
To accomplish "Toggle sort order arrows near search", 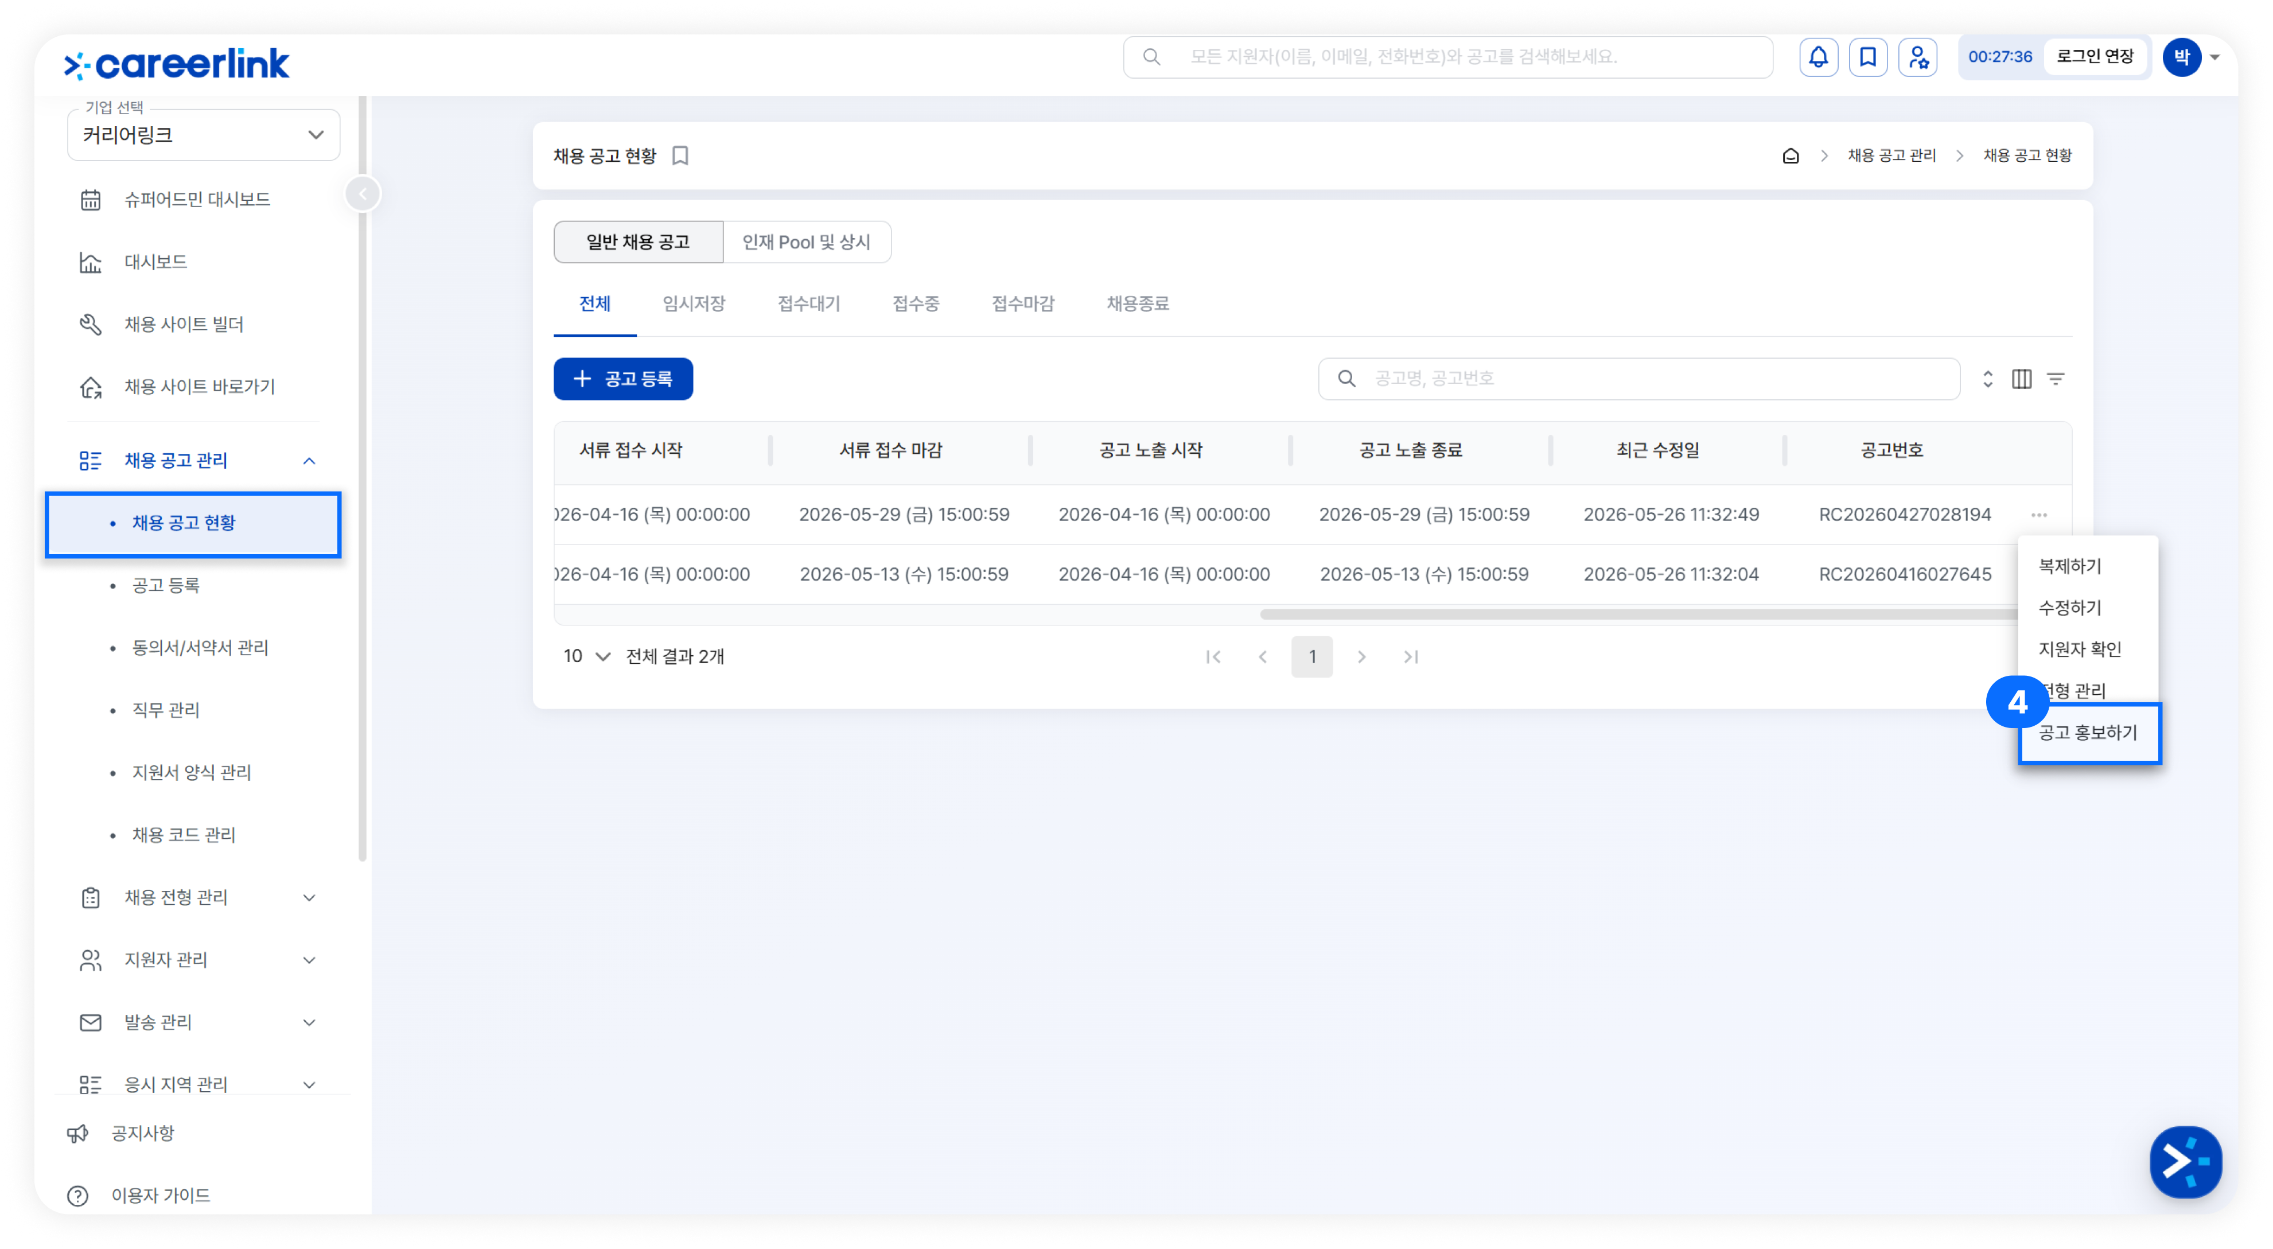I will [x=1987, y=379].
